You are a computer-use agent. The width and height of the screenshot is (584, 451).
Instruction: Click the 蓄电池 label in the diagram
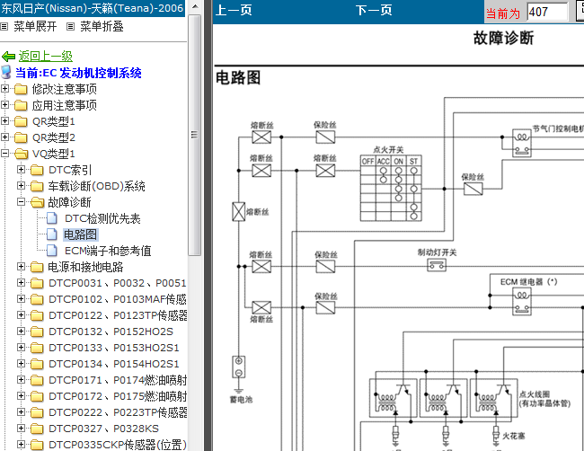pos(242,400)
